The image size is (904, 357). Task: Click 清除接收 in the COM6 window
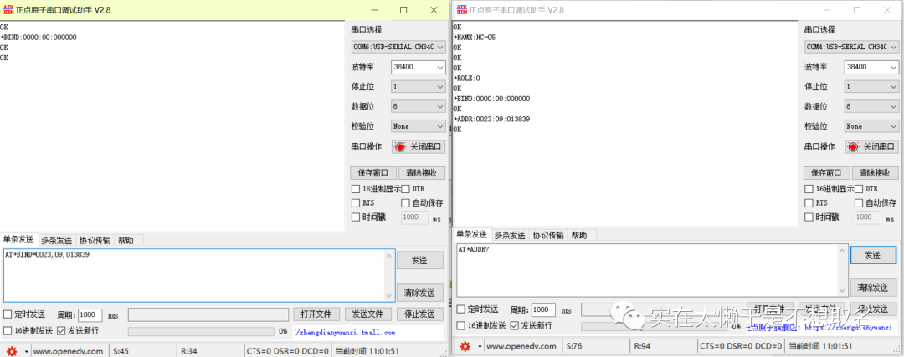pos(421,173)
